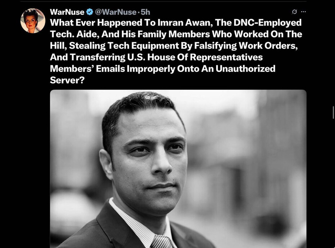Open Grok explain icon on the post
The image size is (335, 248).
(x=294, y=12)
